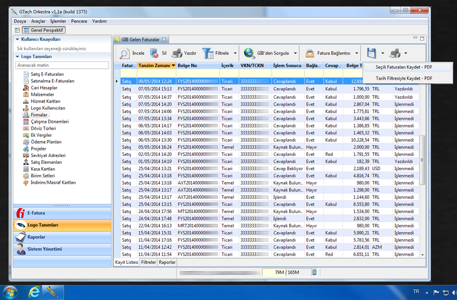Click the Sil delete icon

154,53
